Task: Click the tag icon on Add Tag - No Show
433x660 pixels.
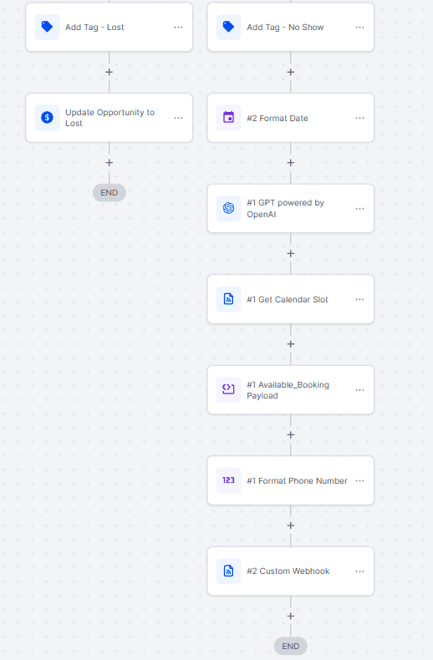Action: 229,27
